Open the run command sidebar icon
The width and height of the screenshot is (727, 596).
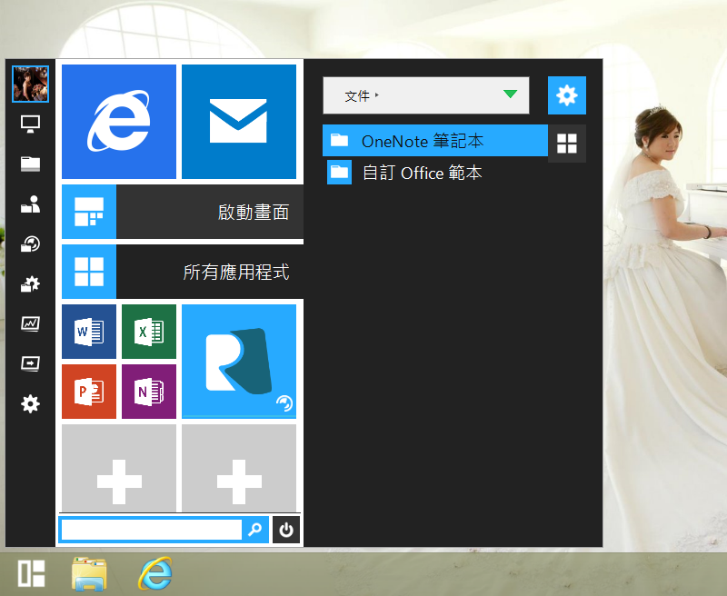30,363
